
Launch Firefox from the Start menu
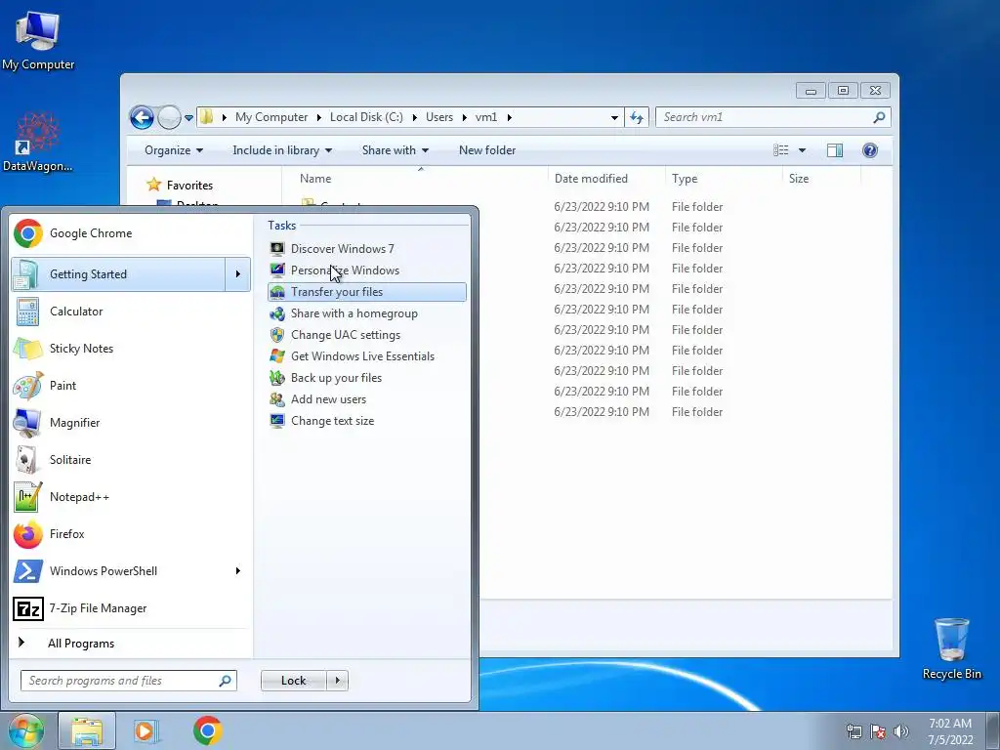tap(131, 534)
